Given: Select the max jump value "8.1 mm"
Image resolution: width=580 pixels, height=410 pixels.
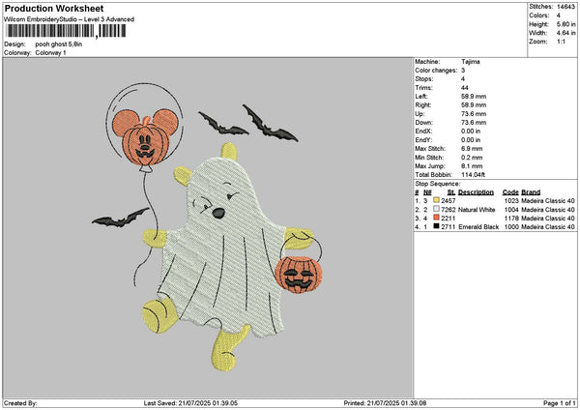Looking at the screenshot, I should [472, 166].
